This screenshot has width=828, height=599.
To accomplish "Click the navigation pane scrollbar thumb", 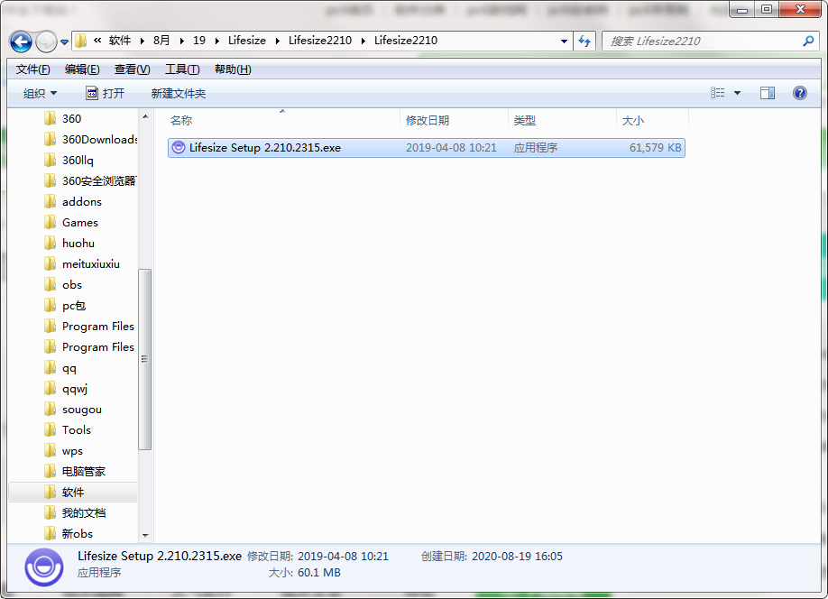I will coord(145,359).
